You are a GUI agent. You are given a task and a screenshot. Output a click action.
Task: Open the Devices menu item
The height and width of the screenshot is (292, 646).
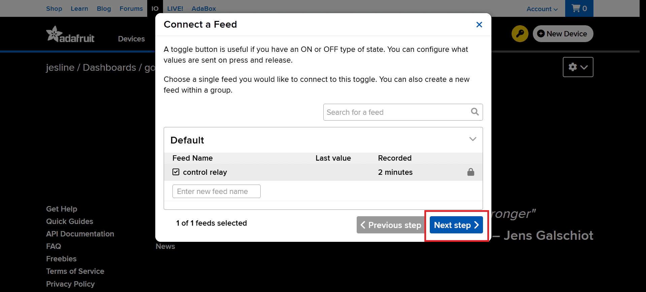pos(131,39)
